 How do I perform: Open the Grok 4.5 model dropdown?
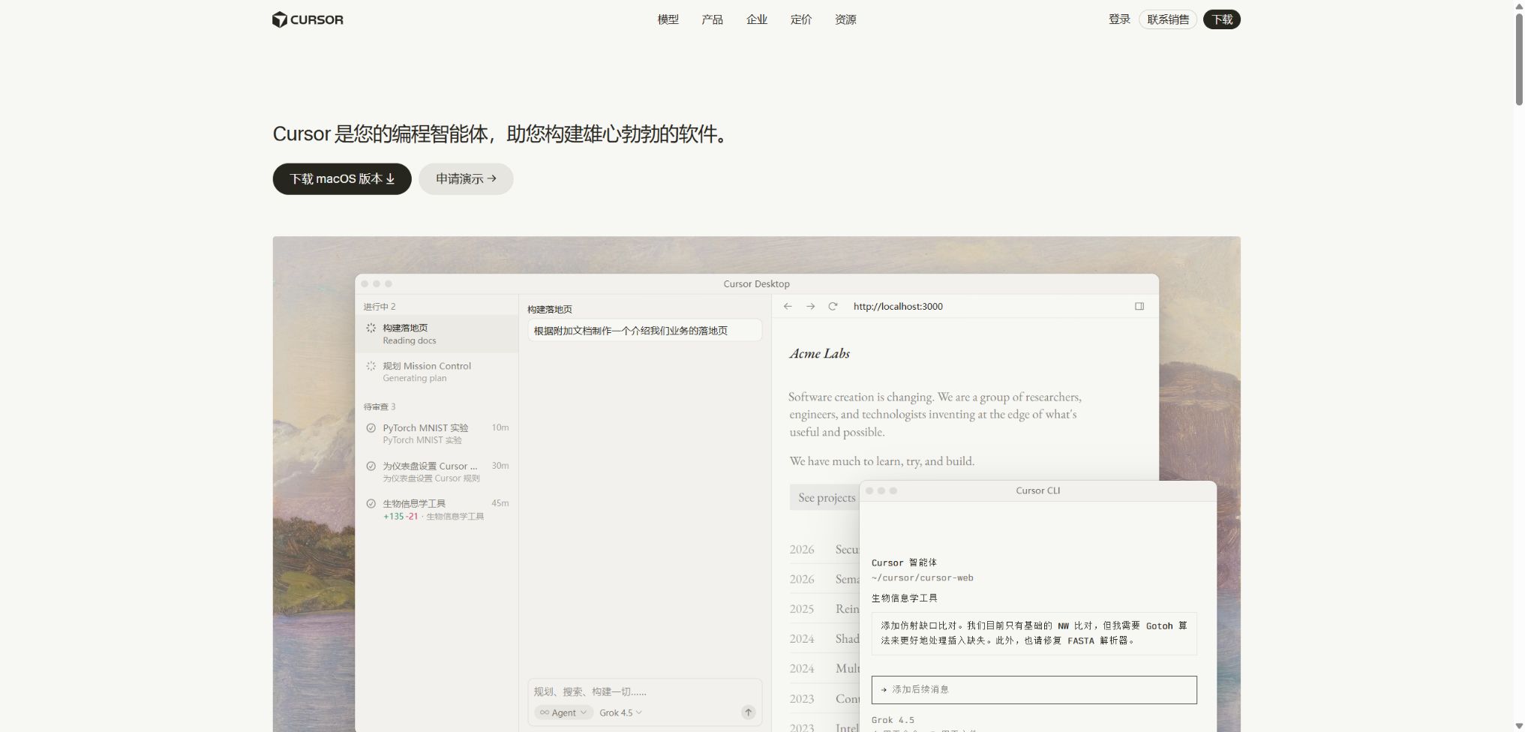pyautogui.click(x=620, y=712)
